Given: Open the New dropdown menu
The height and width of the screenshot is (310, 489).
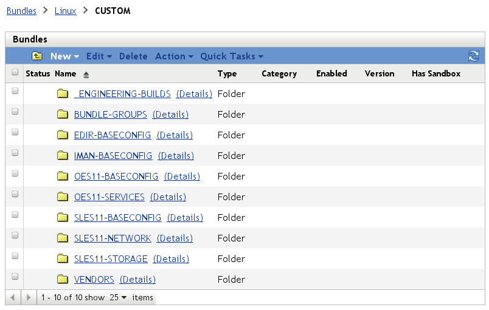Looking at the screenshot, I should point(64,56).
